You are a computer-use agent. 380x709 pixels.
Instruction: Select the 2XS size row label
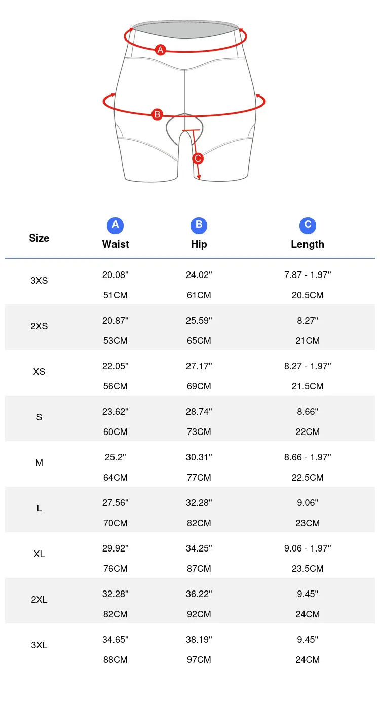pyautogui.click(x=39, y=326)
